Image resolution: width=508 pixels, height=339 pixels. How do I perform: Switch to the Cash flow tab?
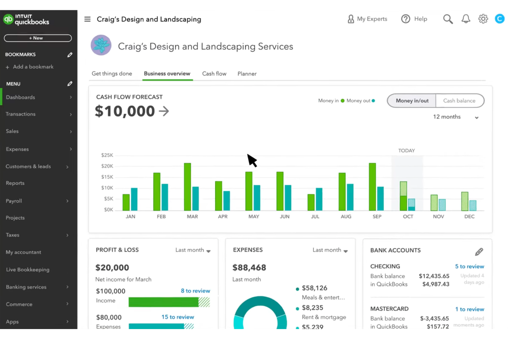[x=214, y=74]
